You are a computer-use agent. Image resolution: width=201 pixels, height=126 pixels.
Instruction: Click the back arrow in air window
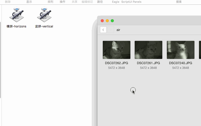[x=103, y=30]
